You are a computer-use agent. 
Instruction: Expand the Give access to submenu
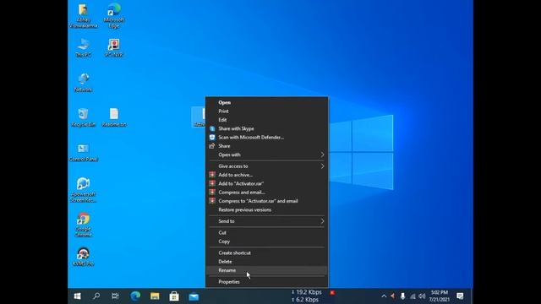point(267,166)
